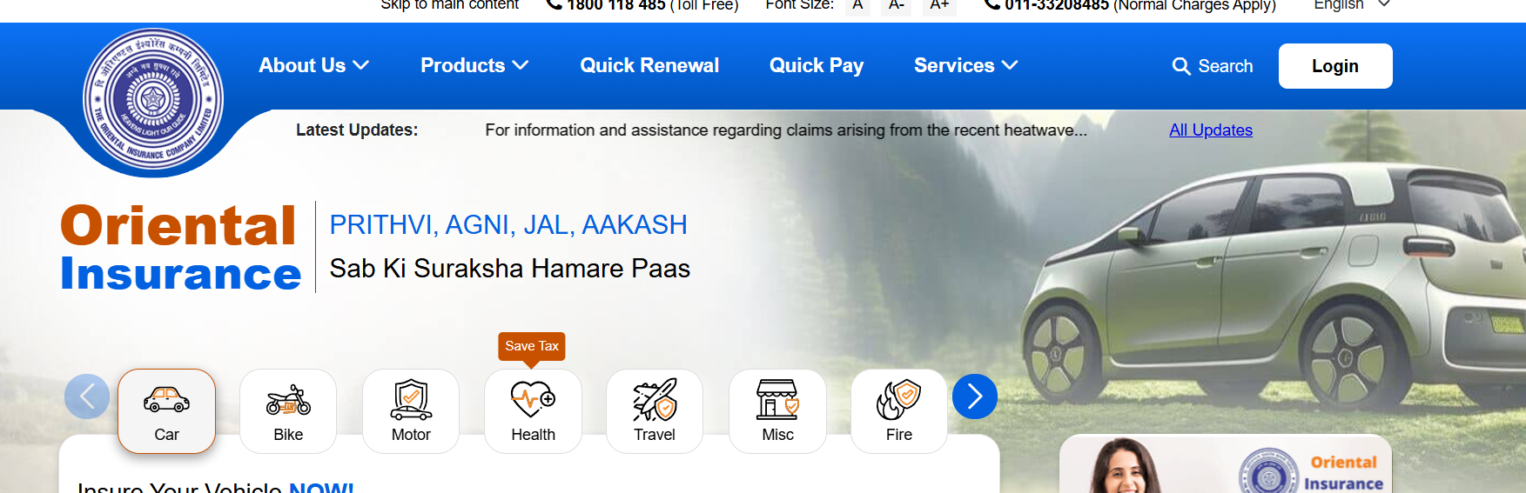Select the Fire insurance icon
This screenshot has height=493, width=1526.
[899, 400]
